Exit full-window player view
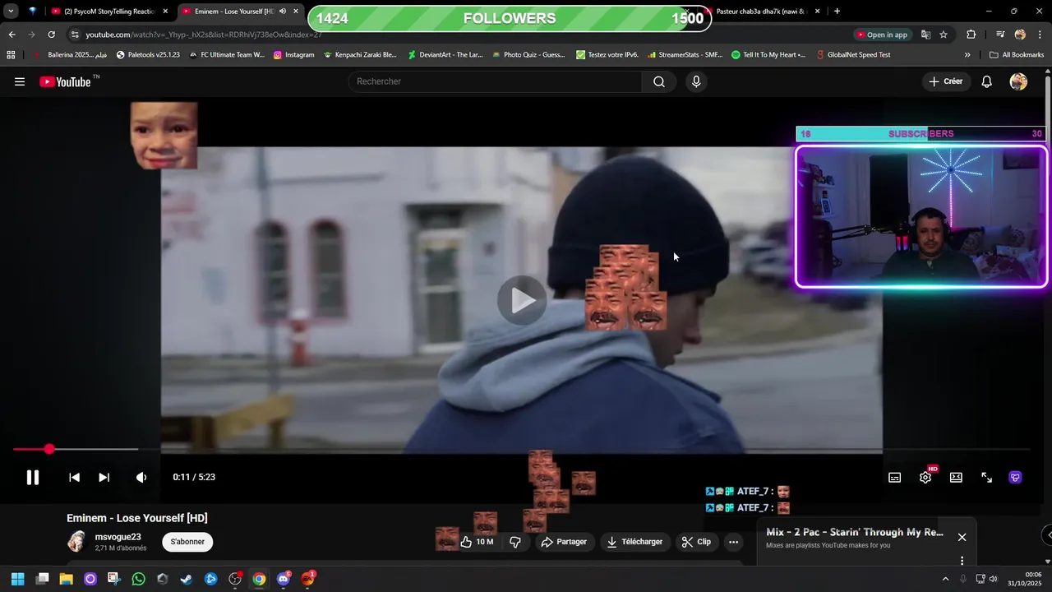The height and width of the screenshot is (592, 1052). click(986, 477)
